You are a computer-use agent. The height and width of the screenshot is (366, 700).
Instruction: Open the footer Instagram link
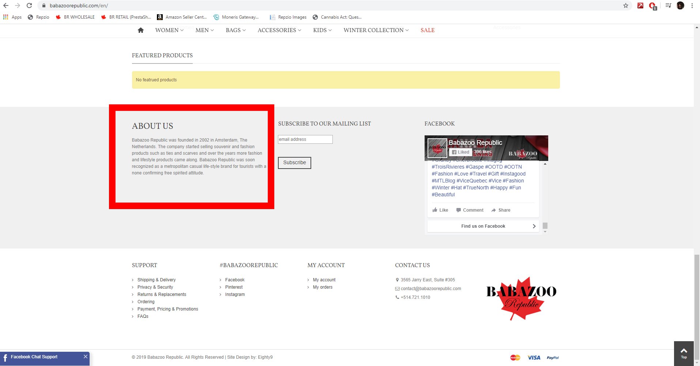235,294
